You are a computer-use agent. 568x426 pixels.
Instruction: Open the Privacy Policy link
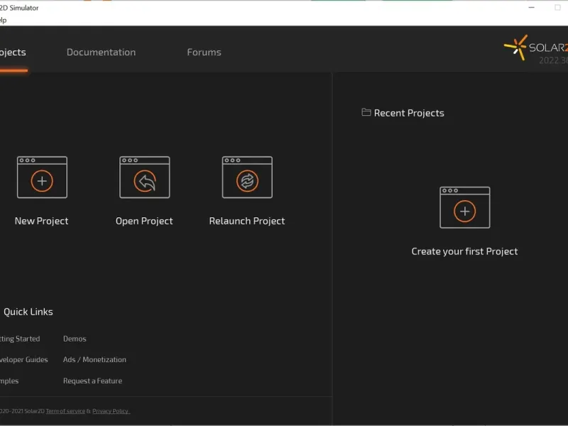(x=111, y=411)
